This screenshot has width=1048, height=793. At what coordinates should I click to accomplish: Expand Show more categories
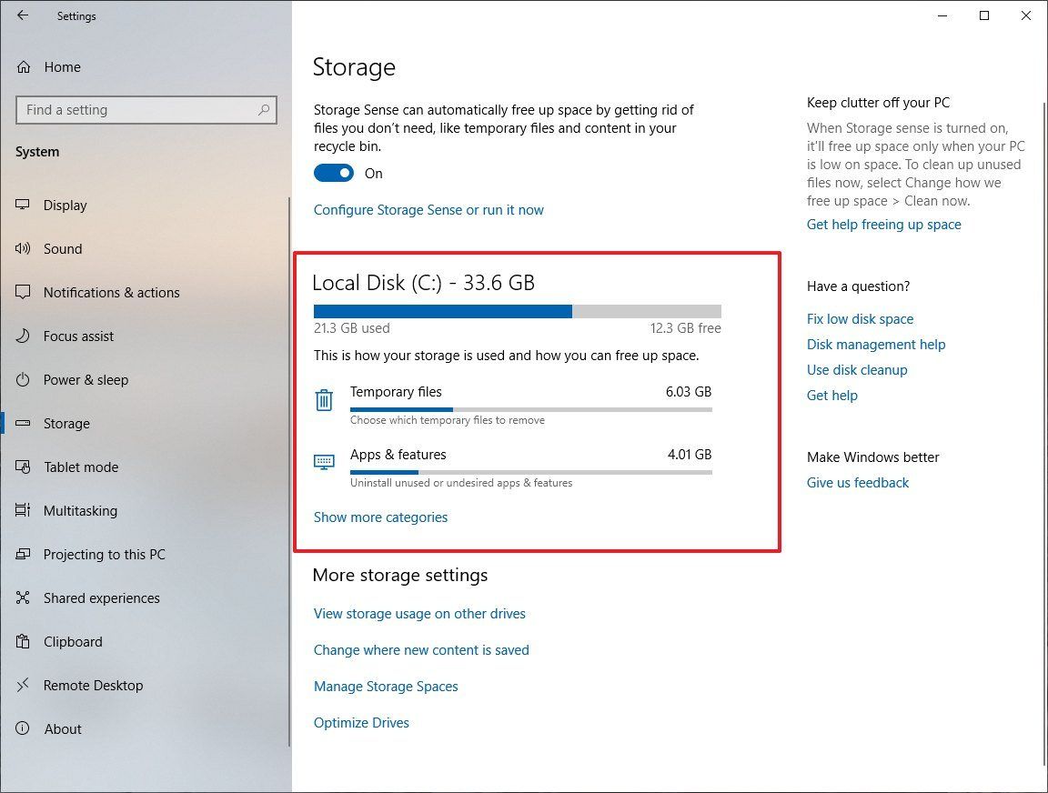click(380, 517)
